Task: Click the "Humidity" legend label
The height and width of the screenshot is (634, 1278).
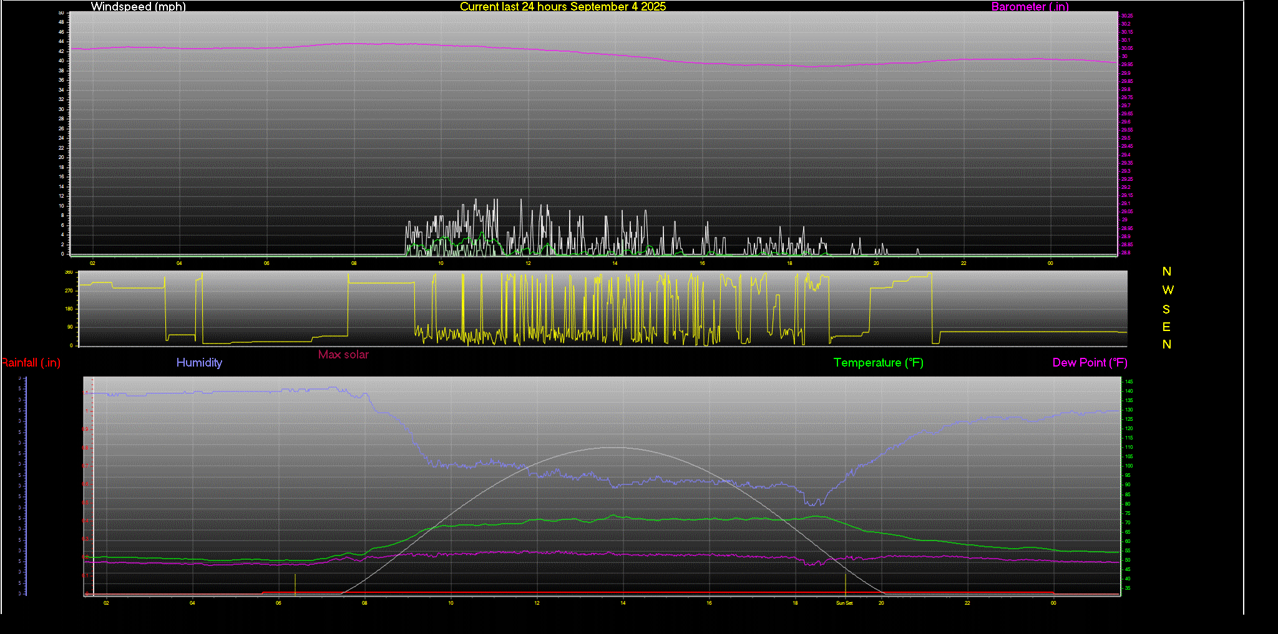Action: 199,363
